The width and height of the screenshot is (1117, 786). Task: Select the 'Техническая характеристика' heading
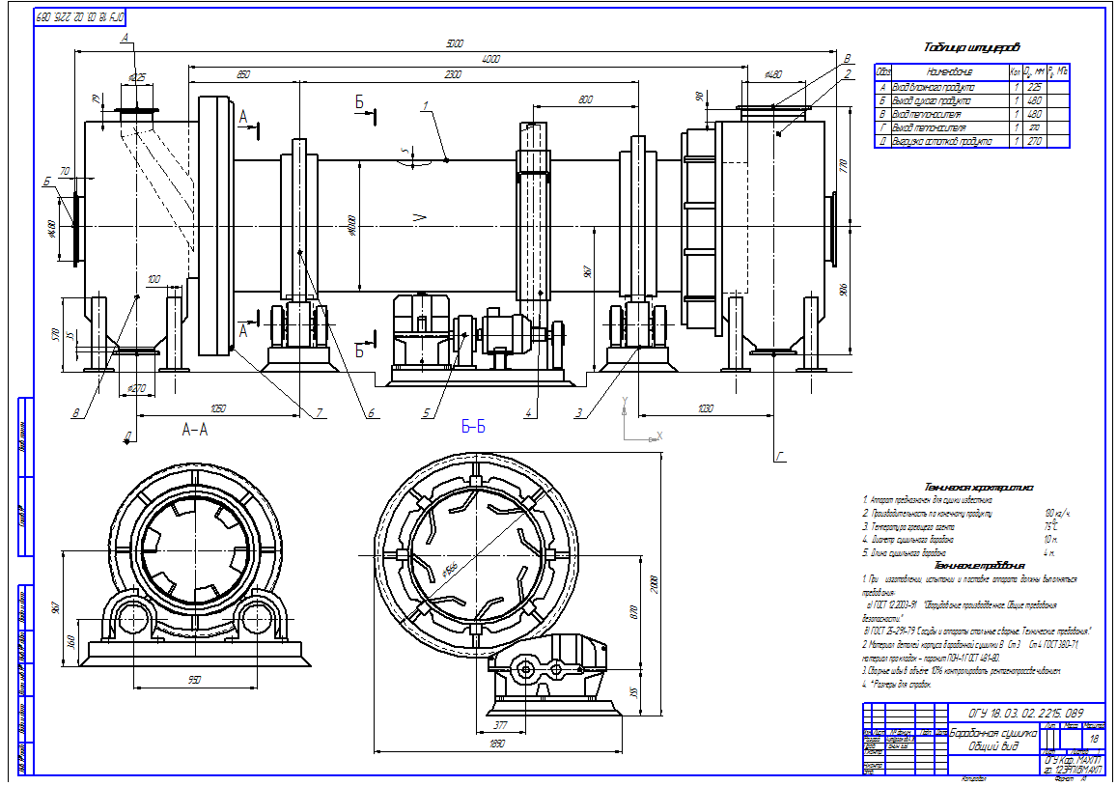coord(978,488)
